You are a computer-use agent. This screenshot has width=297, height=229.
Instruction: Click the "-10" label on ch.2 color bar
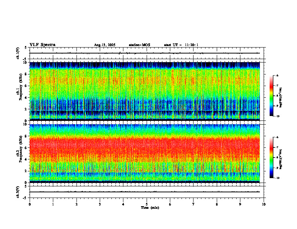pos(277,178)
